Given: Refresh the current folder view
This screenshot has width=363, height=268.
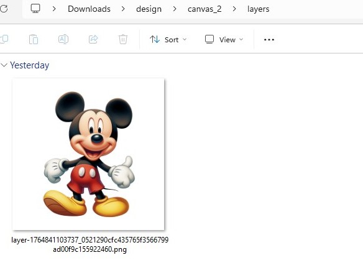Looking at the screenshot, I should click(4, 9).
